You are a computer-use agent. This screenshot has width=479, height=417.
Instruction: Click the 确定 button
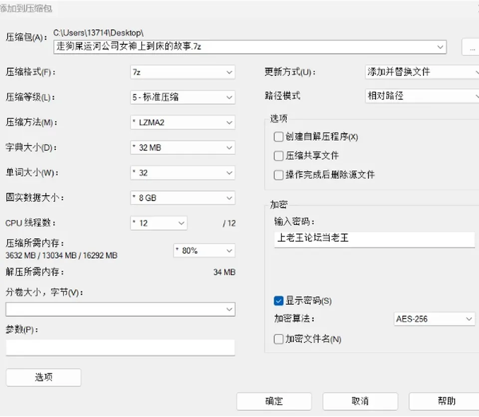coord(274,401)
